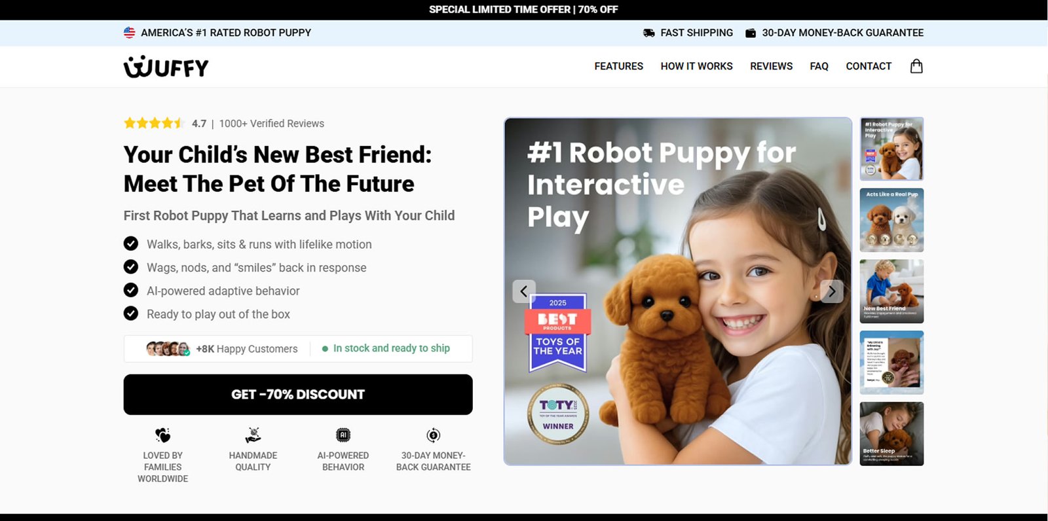Click checkmark beside AI-powered adaptive behavior
The height and width of the screenshot is (521, 1048).
[131, 290]
